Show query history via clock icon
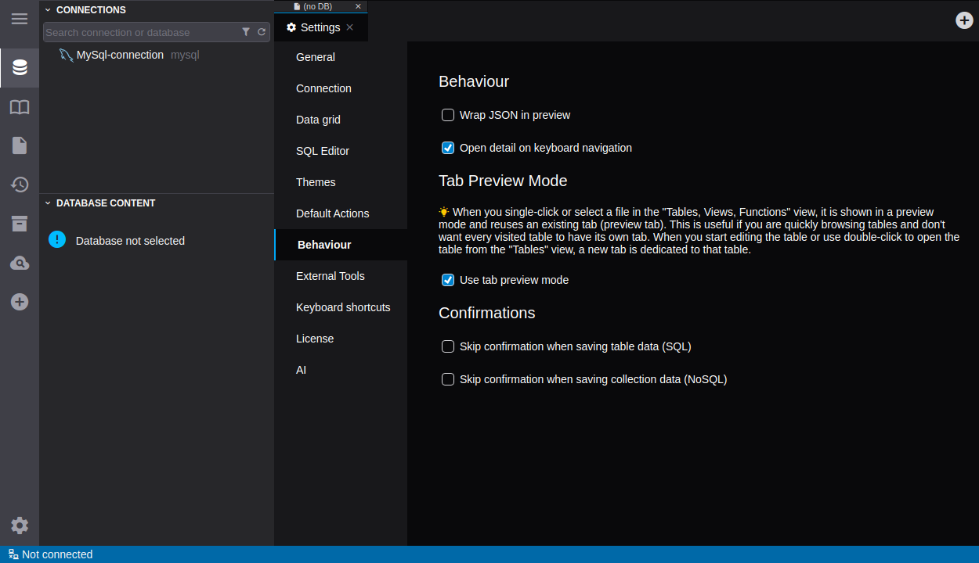Viewport: 979px width, 563px height. 20,185
